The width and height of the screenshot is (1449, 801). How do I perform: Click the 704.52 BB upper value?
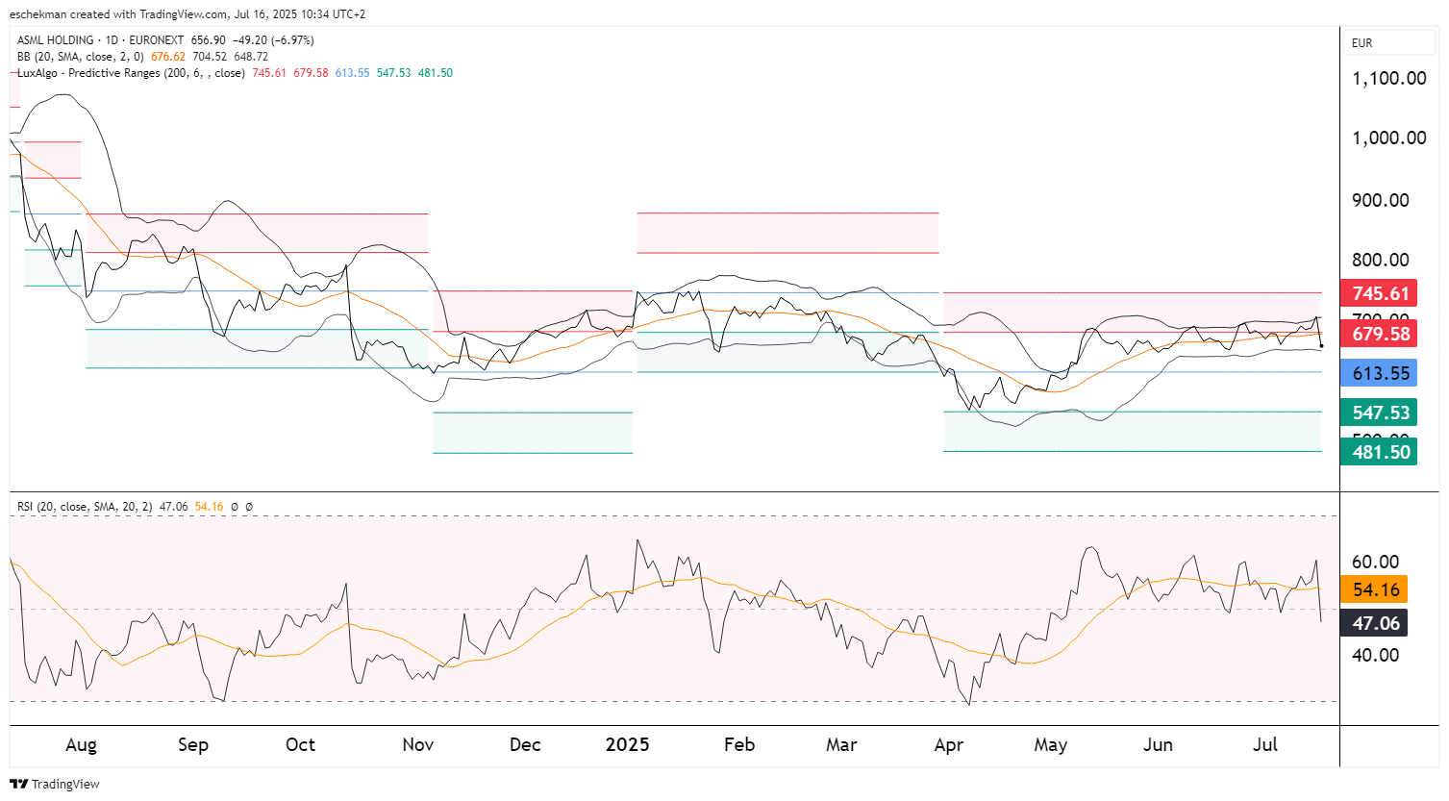click(x=210, y=57)
